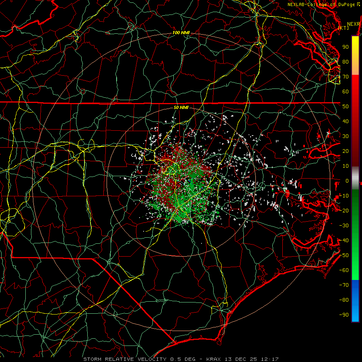Screen dimensions: 362x362
Task: Click the "NEXLAB-College of DuPage" header text
Action: (321, 4)
